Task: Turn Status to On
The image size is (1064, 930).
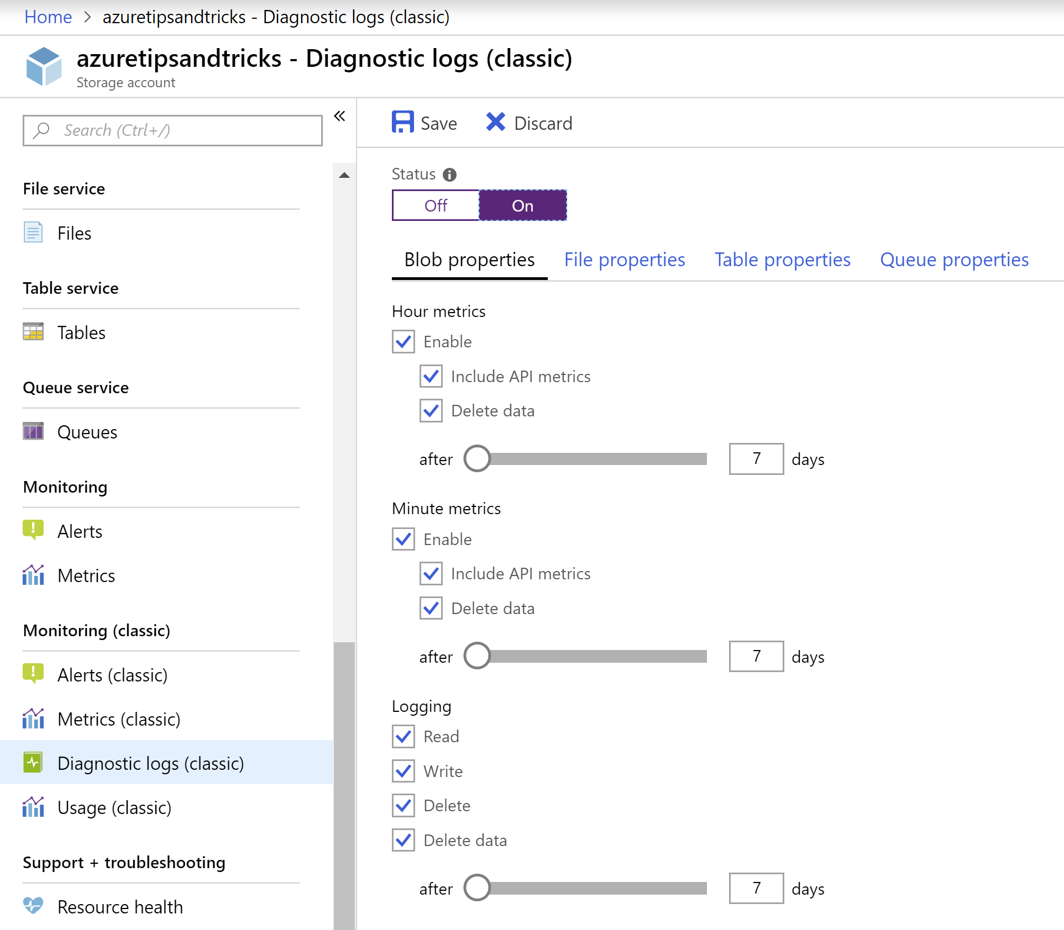Action: pyautogui.click(x=523, y=205)
